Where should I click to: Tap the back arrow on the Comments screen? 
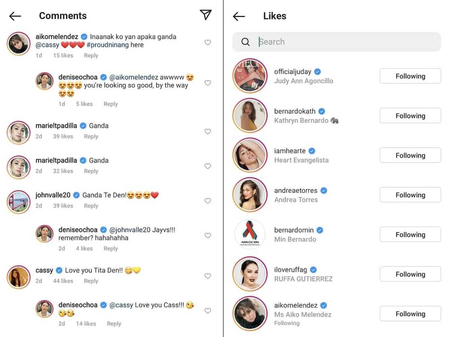click(15, 16)
